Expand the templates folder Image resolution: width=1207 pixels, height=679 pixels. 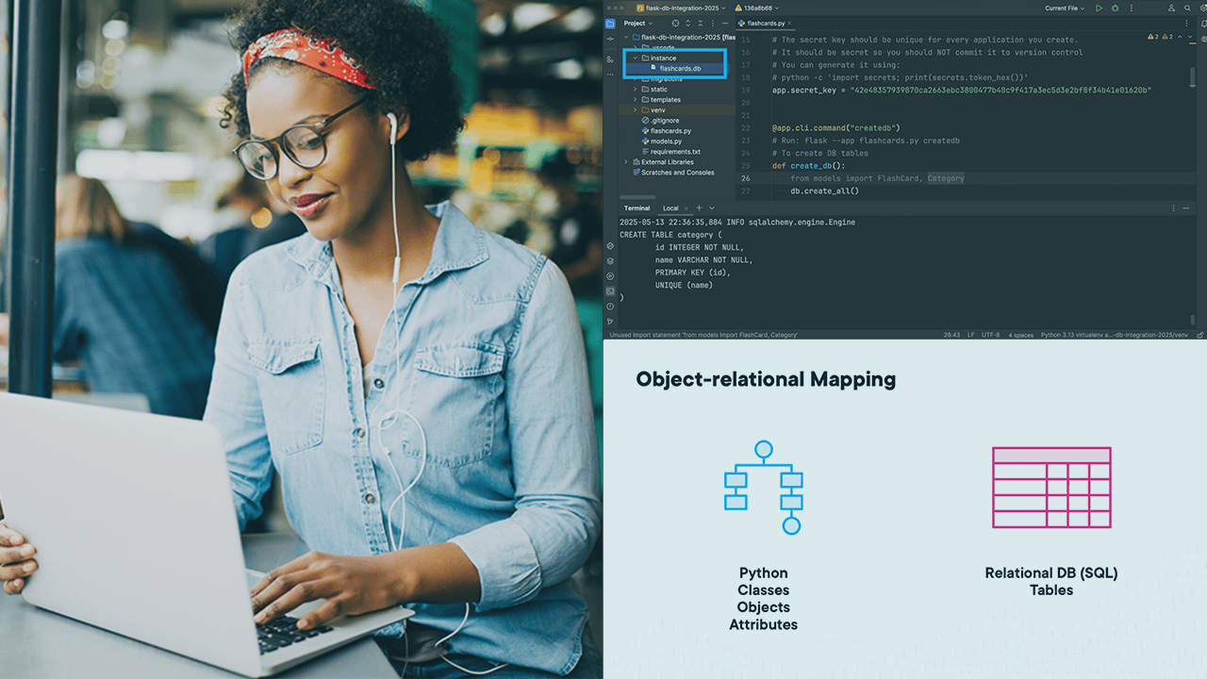[x=635, y=99]
